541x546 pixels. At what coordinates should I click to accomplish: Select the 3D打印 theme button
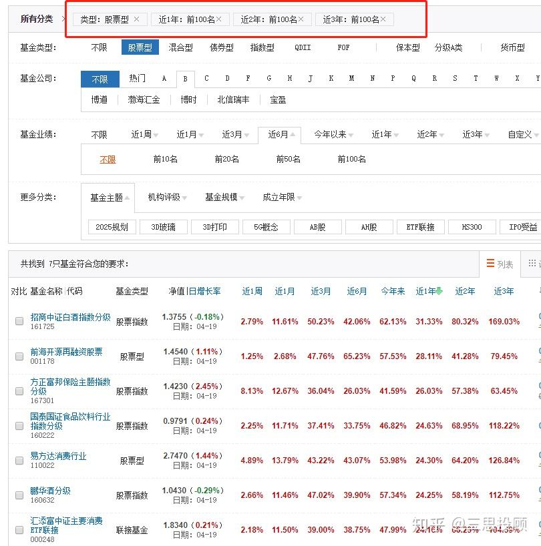pos(214,227)
